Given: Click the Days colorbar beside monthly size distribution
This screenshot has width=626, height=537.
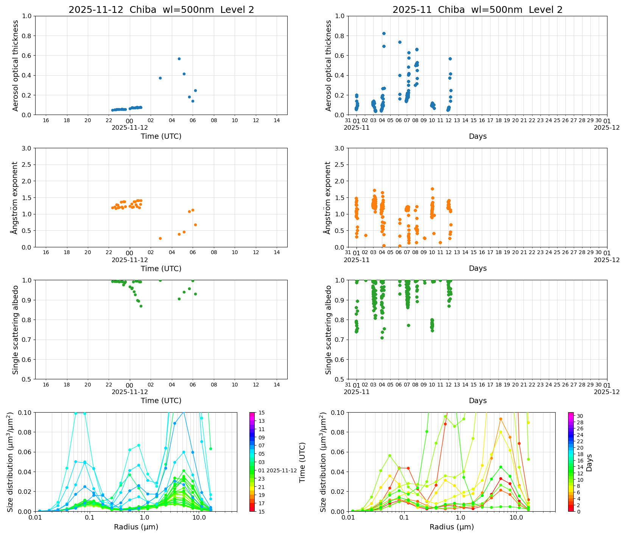Looking at the screenshot, I should (571, 462).
